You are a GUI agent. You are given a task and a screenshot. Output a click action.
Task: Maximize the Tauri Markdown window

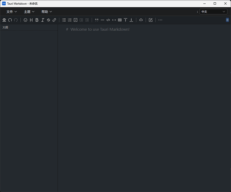click(215, 3)
